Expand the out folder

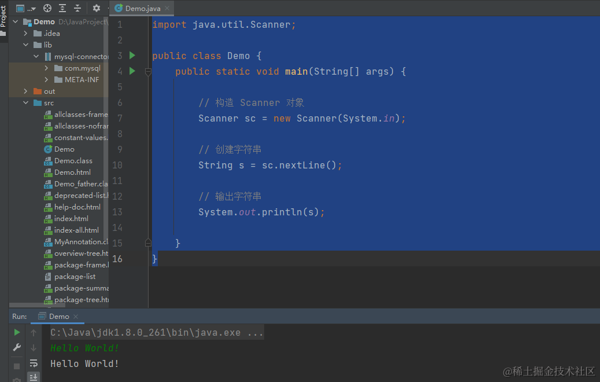tap(25, 91)
